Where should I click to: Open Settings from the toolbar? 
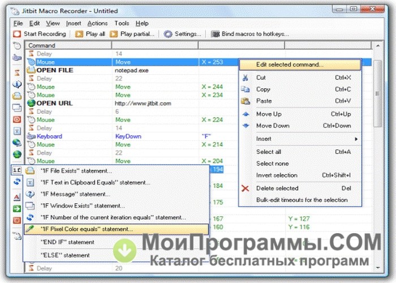(x=182, y=34)
